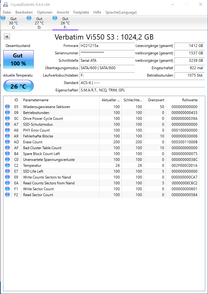Click the Firmware field H221215a
Viewport: 208px width, 294px height.
tap(107, 46)
